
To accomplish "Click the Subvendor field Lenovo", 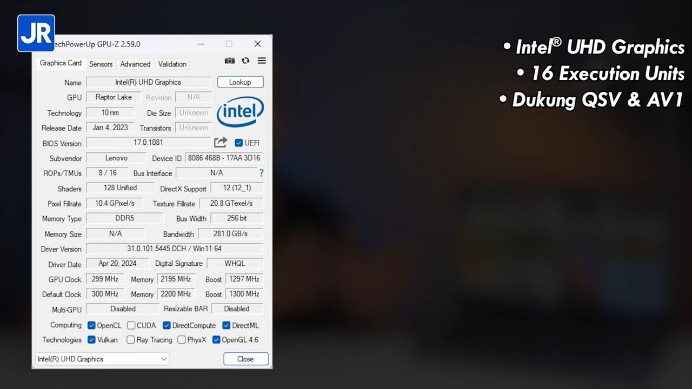I will [x=116, y=158].
